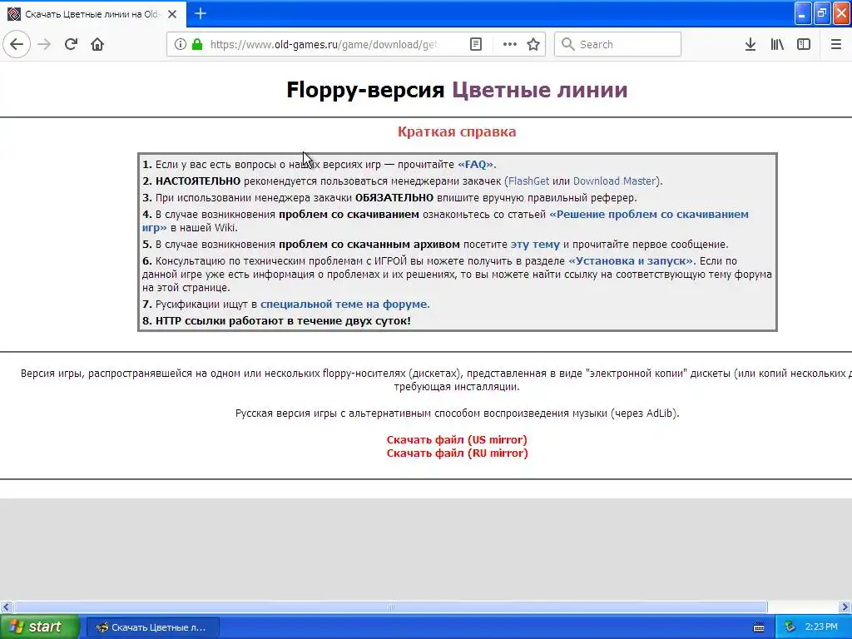
Task: Close the Скачать Цветные линии tab
Action: click(x=172, y=14)
